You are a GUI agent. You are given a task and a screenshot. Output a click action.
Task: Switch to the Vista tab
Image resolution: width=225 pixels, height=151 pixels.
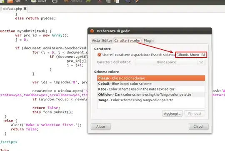click(96, 41)
